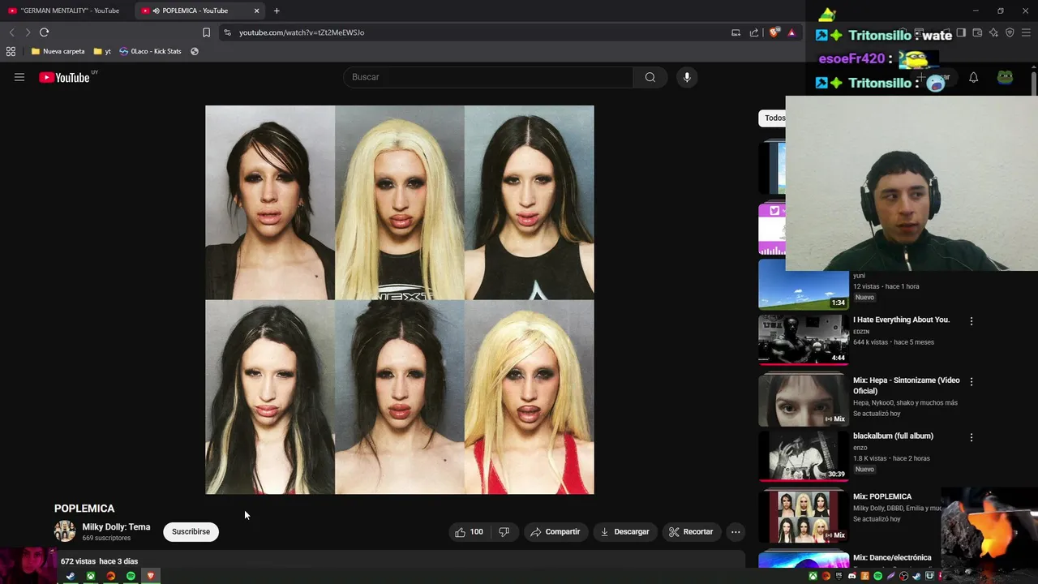Image resolution: width=1038 pixels, height=584 pixels.
Task: Subscribe with the Suscribirse button
Action: click(191, 532)
